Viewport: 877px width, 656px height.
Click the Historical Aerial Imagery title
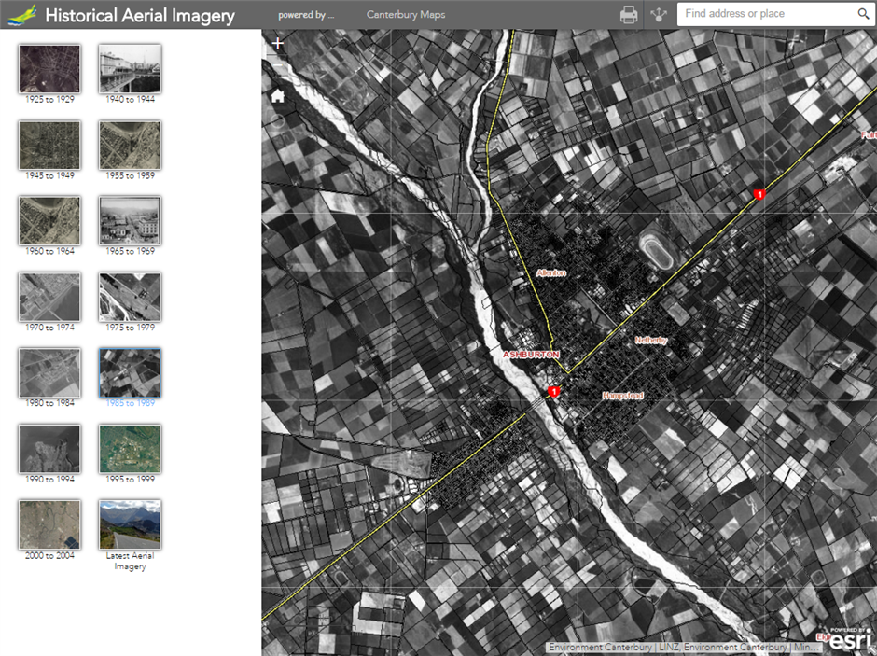point(140,15)
